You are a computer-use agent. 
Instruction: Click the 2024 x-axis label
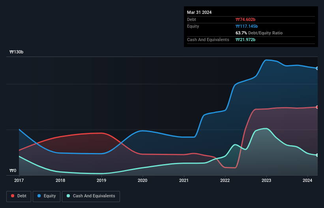(x=307, y=180)
